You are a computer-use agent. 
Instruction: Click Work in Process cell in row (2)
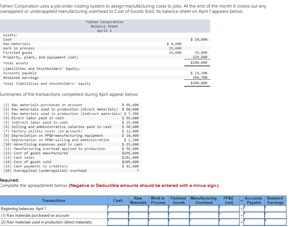click(x=158, y=222)
